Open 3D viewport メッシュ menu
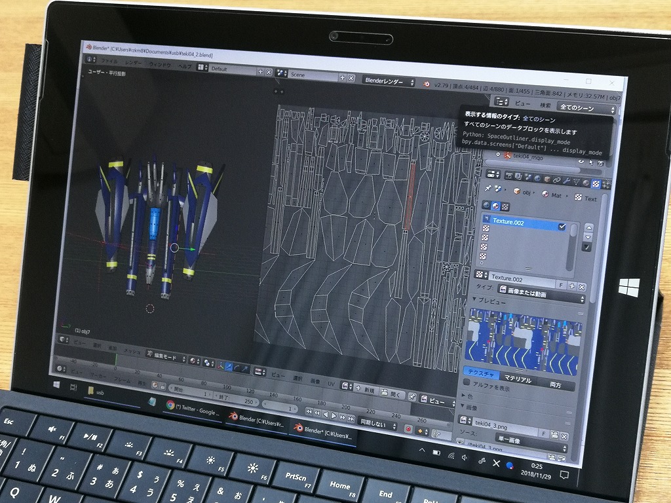 (x=132, y=352)
